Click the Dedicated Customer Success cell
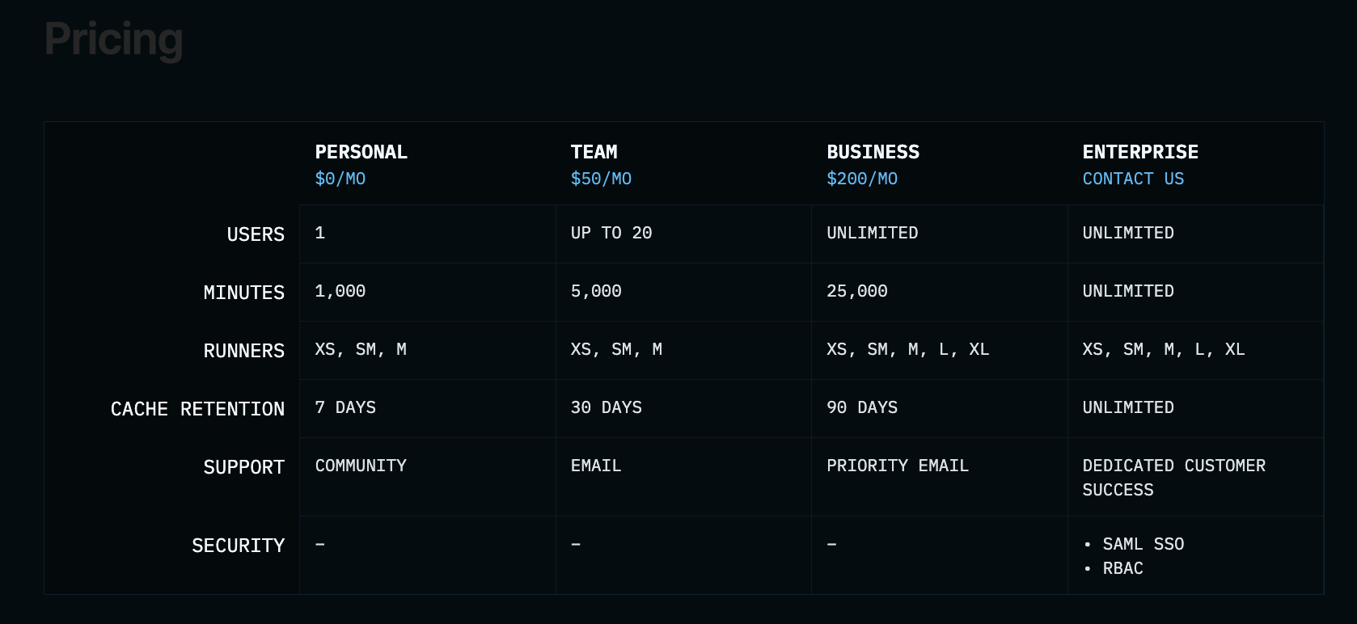 tap(1173, 477)
